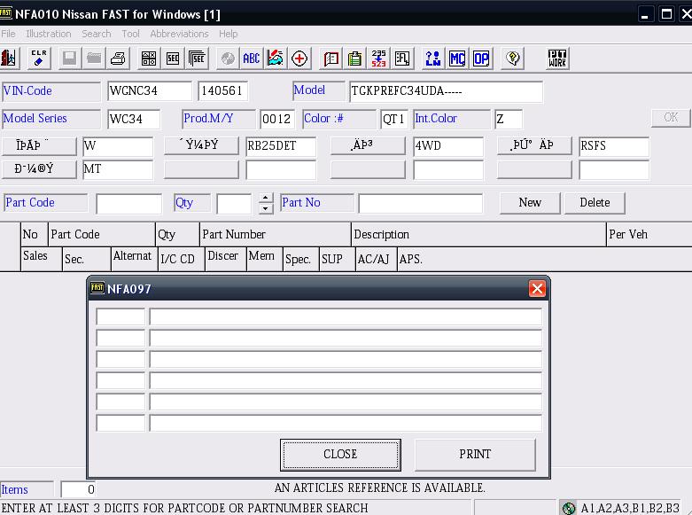Click the Model field TCKPREFC34UDA

tap(446, 91)
